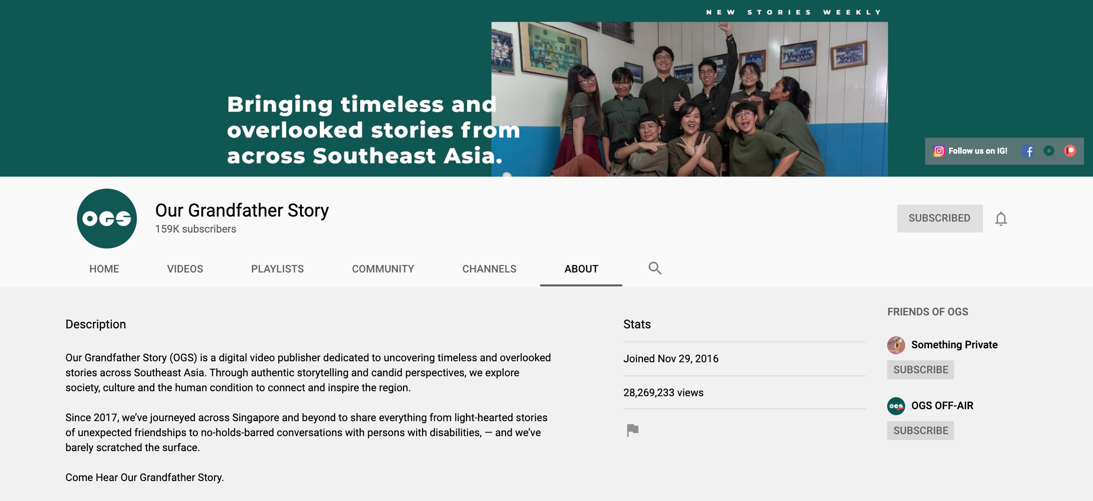Click the report user flag icon
The image size is (1093, 501).
coord(632,430)
